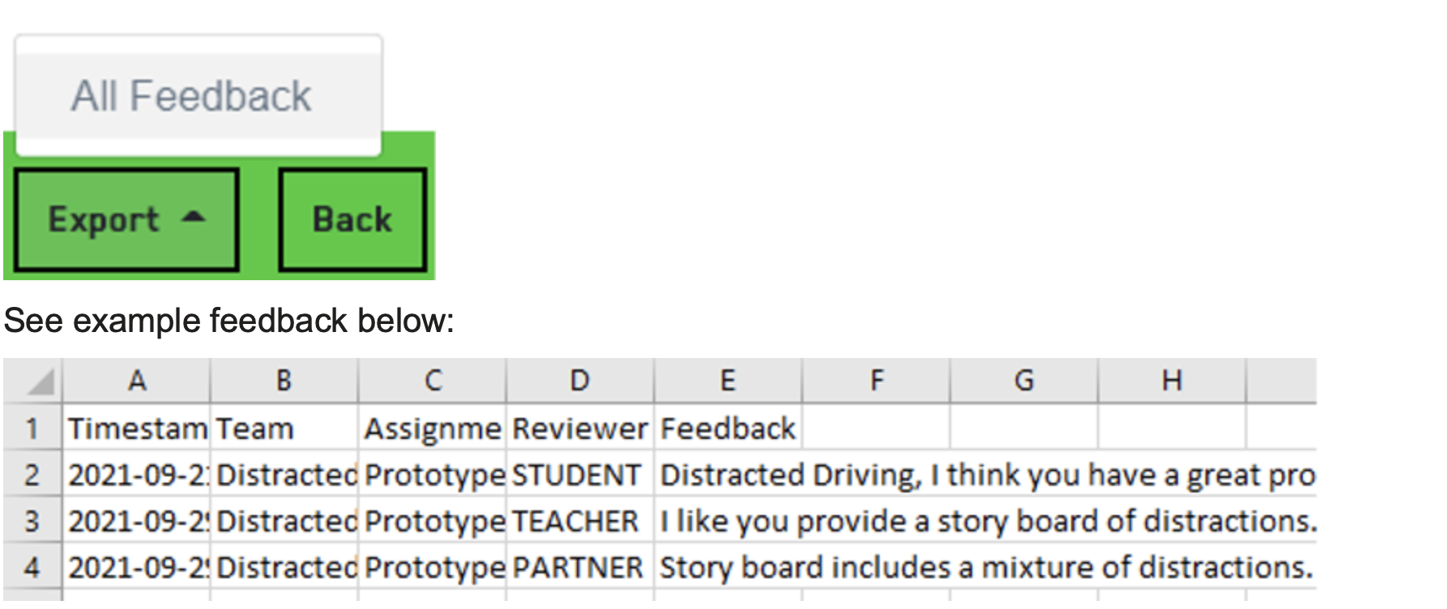Click the Assignment header cell

coord(433,428)
